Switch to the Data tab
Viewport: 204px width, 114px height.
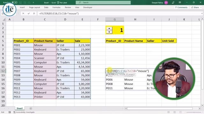pyautogui.click(x=46, y=7)
